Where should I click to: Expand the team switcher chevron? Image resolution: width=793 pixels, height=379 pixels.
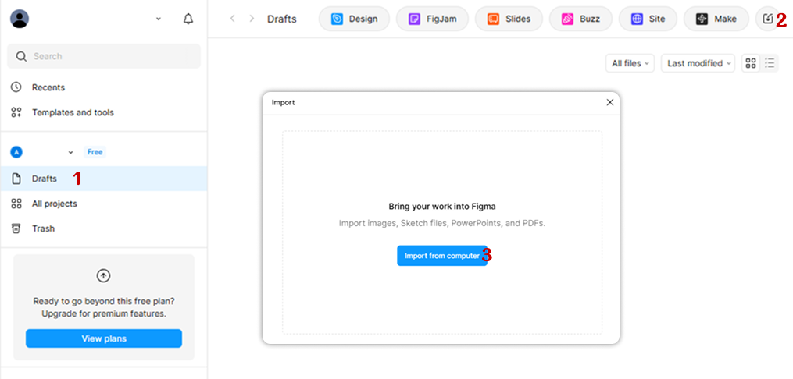(71, 152)
